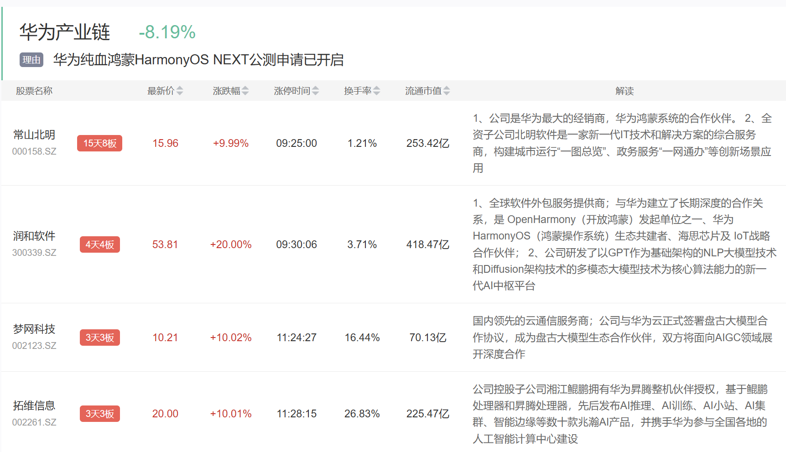The image size is (786, 452).
Task: Sort by 换手率 using its arrow icon
Action: coord(377,91)
